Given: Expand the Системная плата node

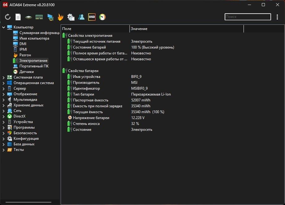Looking at the screenshot, I should [x=3, y=77].
